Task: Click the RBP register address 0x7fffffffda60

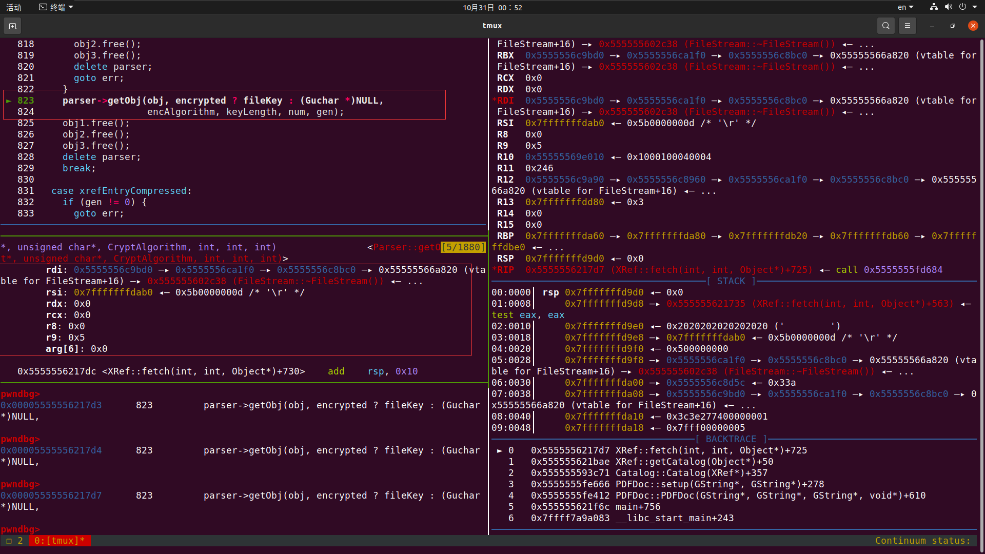Action: coord(564,236)
